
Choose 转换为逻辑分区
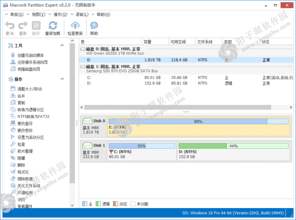(x=31, y=109)
